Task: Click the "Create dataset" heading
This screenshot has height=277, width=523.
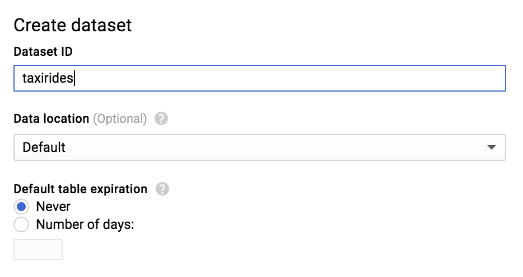Action: coord(73,25)
